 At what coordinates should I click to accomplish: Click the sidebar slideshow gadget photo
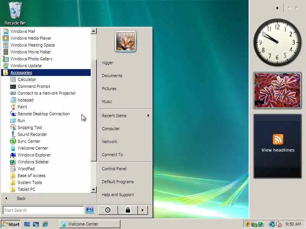click(x=277, y=90)
